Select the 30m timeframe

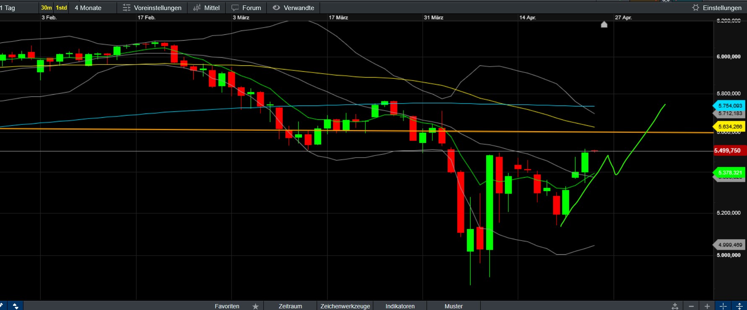[47, 8]
